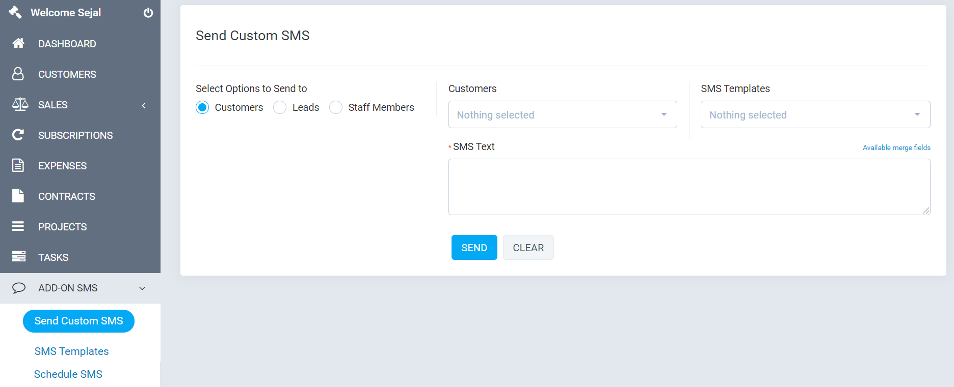Open the Available merge fields link
Screen dimensions: 954x387
click(x=896, y=147)
